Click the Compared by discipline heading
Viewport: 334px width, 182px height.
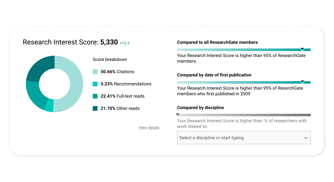click(x=200, y=108)
